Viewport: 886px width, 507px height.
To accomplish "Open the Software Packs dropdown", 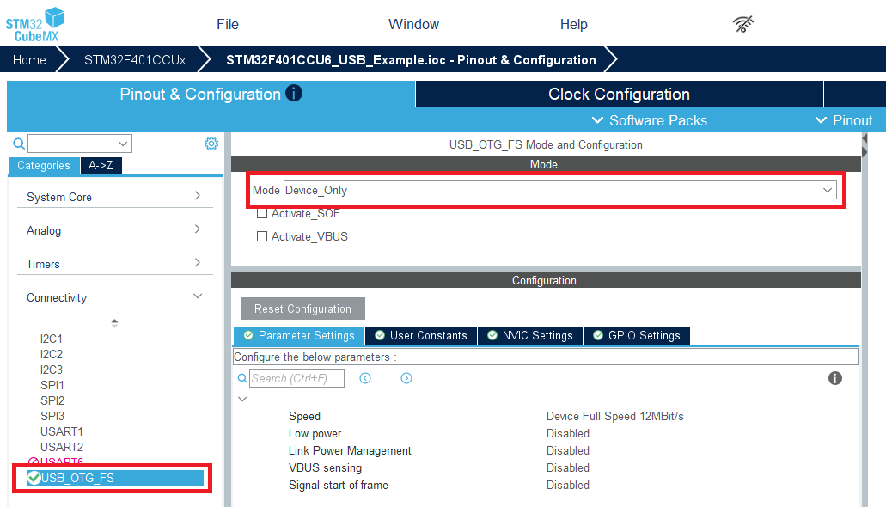I will [x=650, y=120].
